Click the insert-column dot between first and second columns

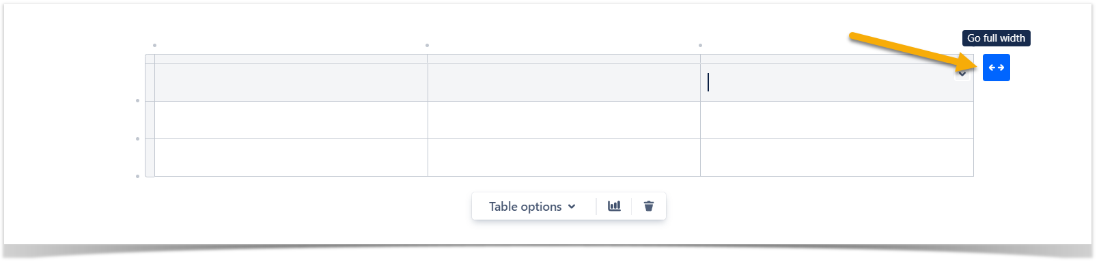(427, 45)
